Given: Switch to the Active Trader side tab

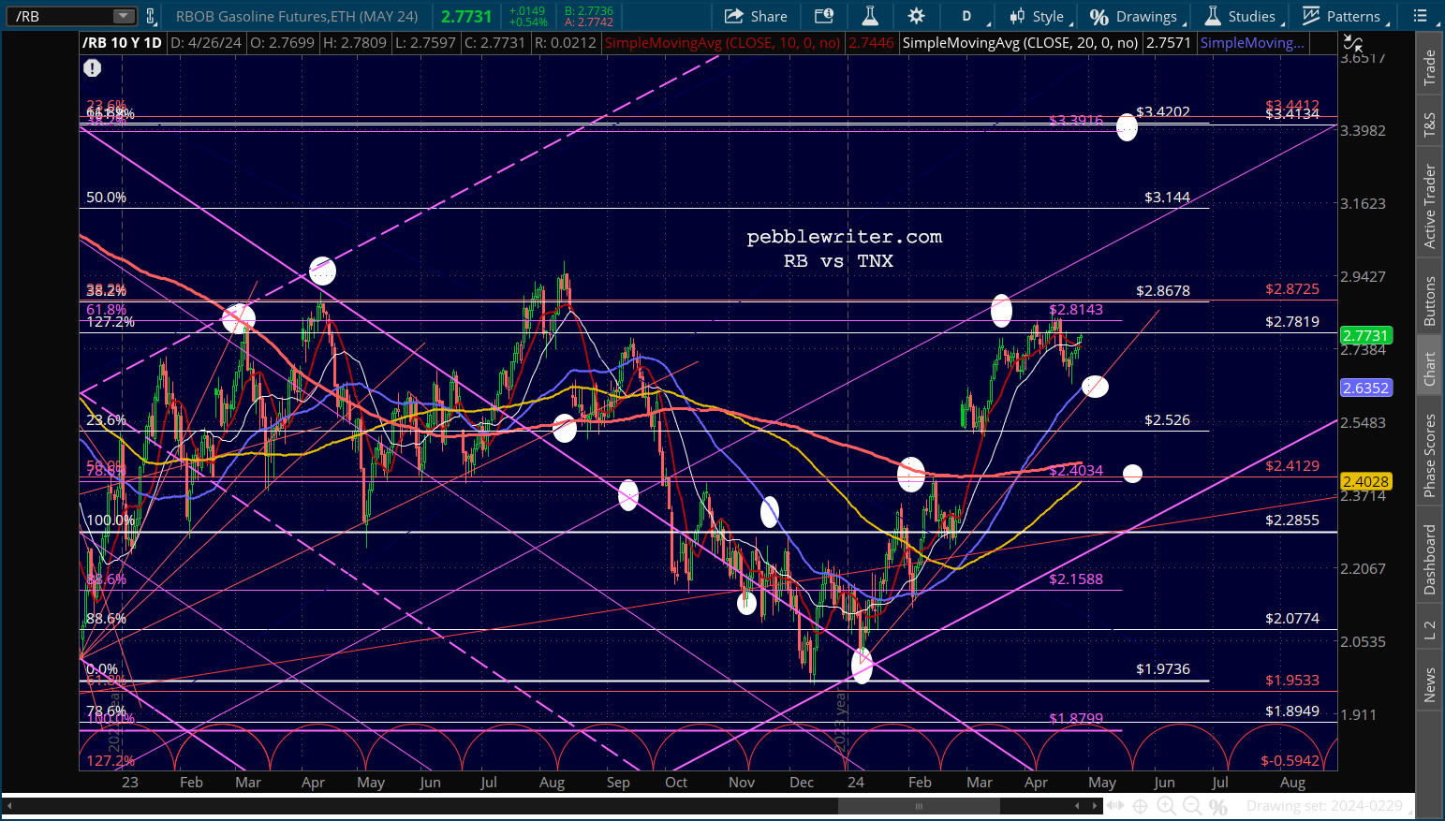Looking at the screenshot, I should [1430, 206].
